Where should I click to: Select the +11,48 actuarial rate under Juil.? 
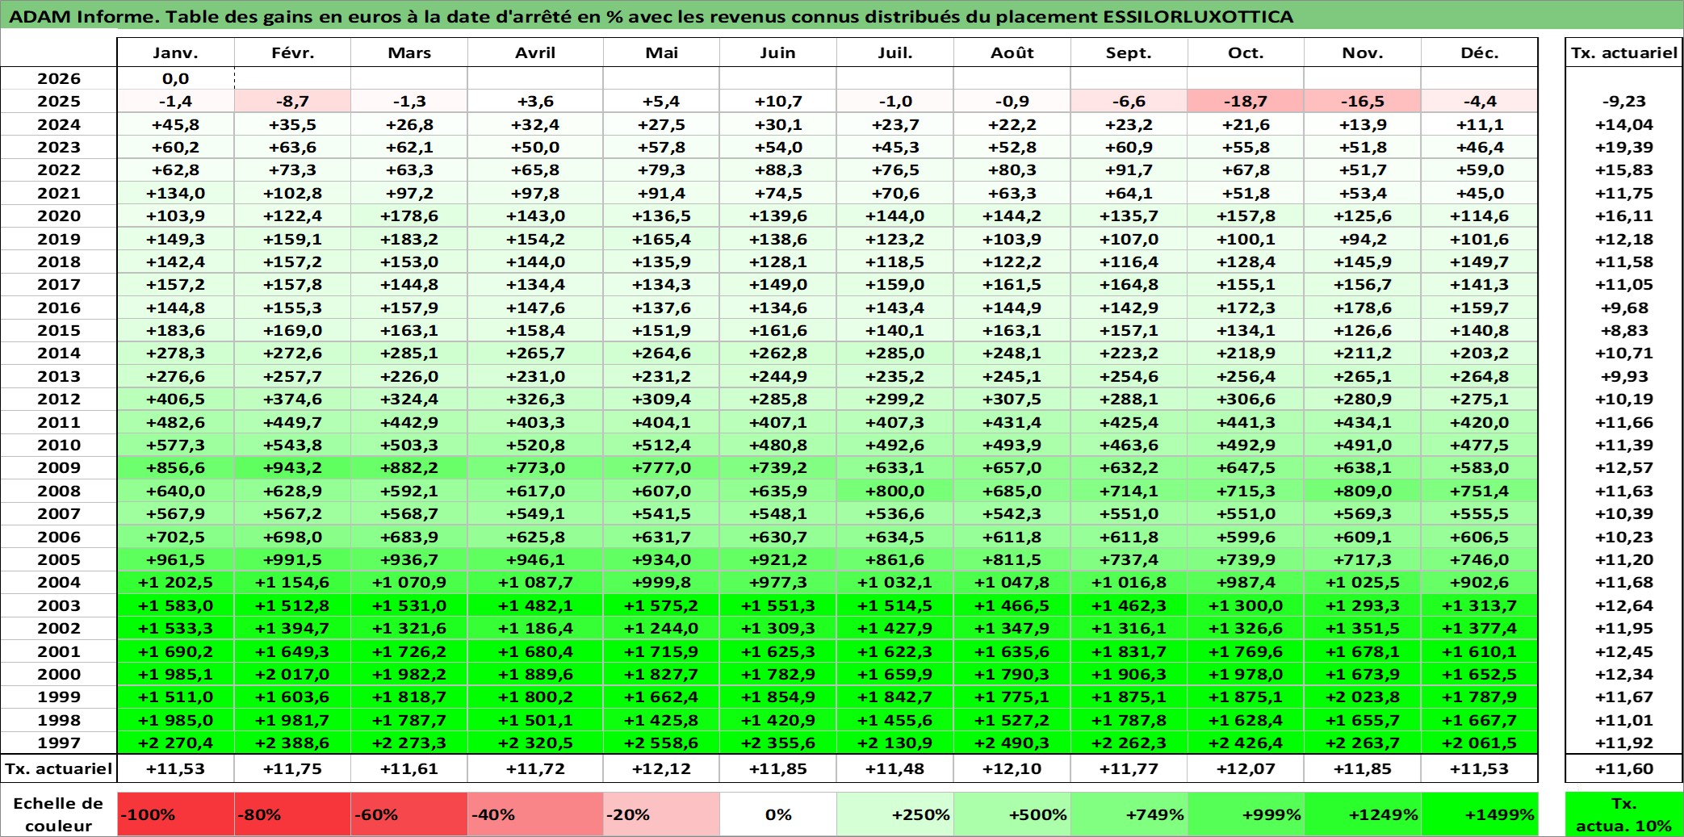coord(895,768)
